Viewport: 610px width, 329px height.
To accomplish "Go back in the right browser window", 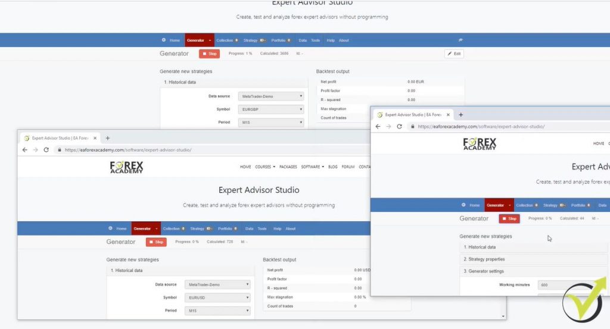I will (378, 126).
